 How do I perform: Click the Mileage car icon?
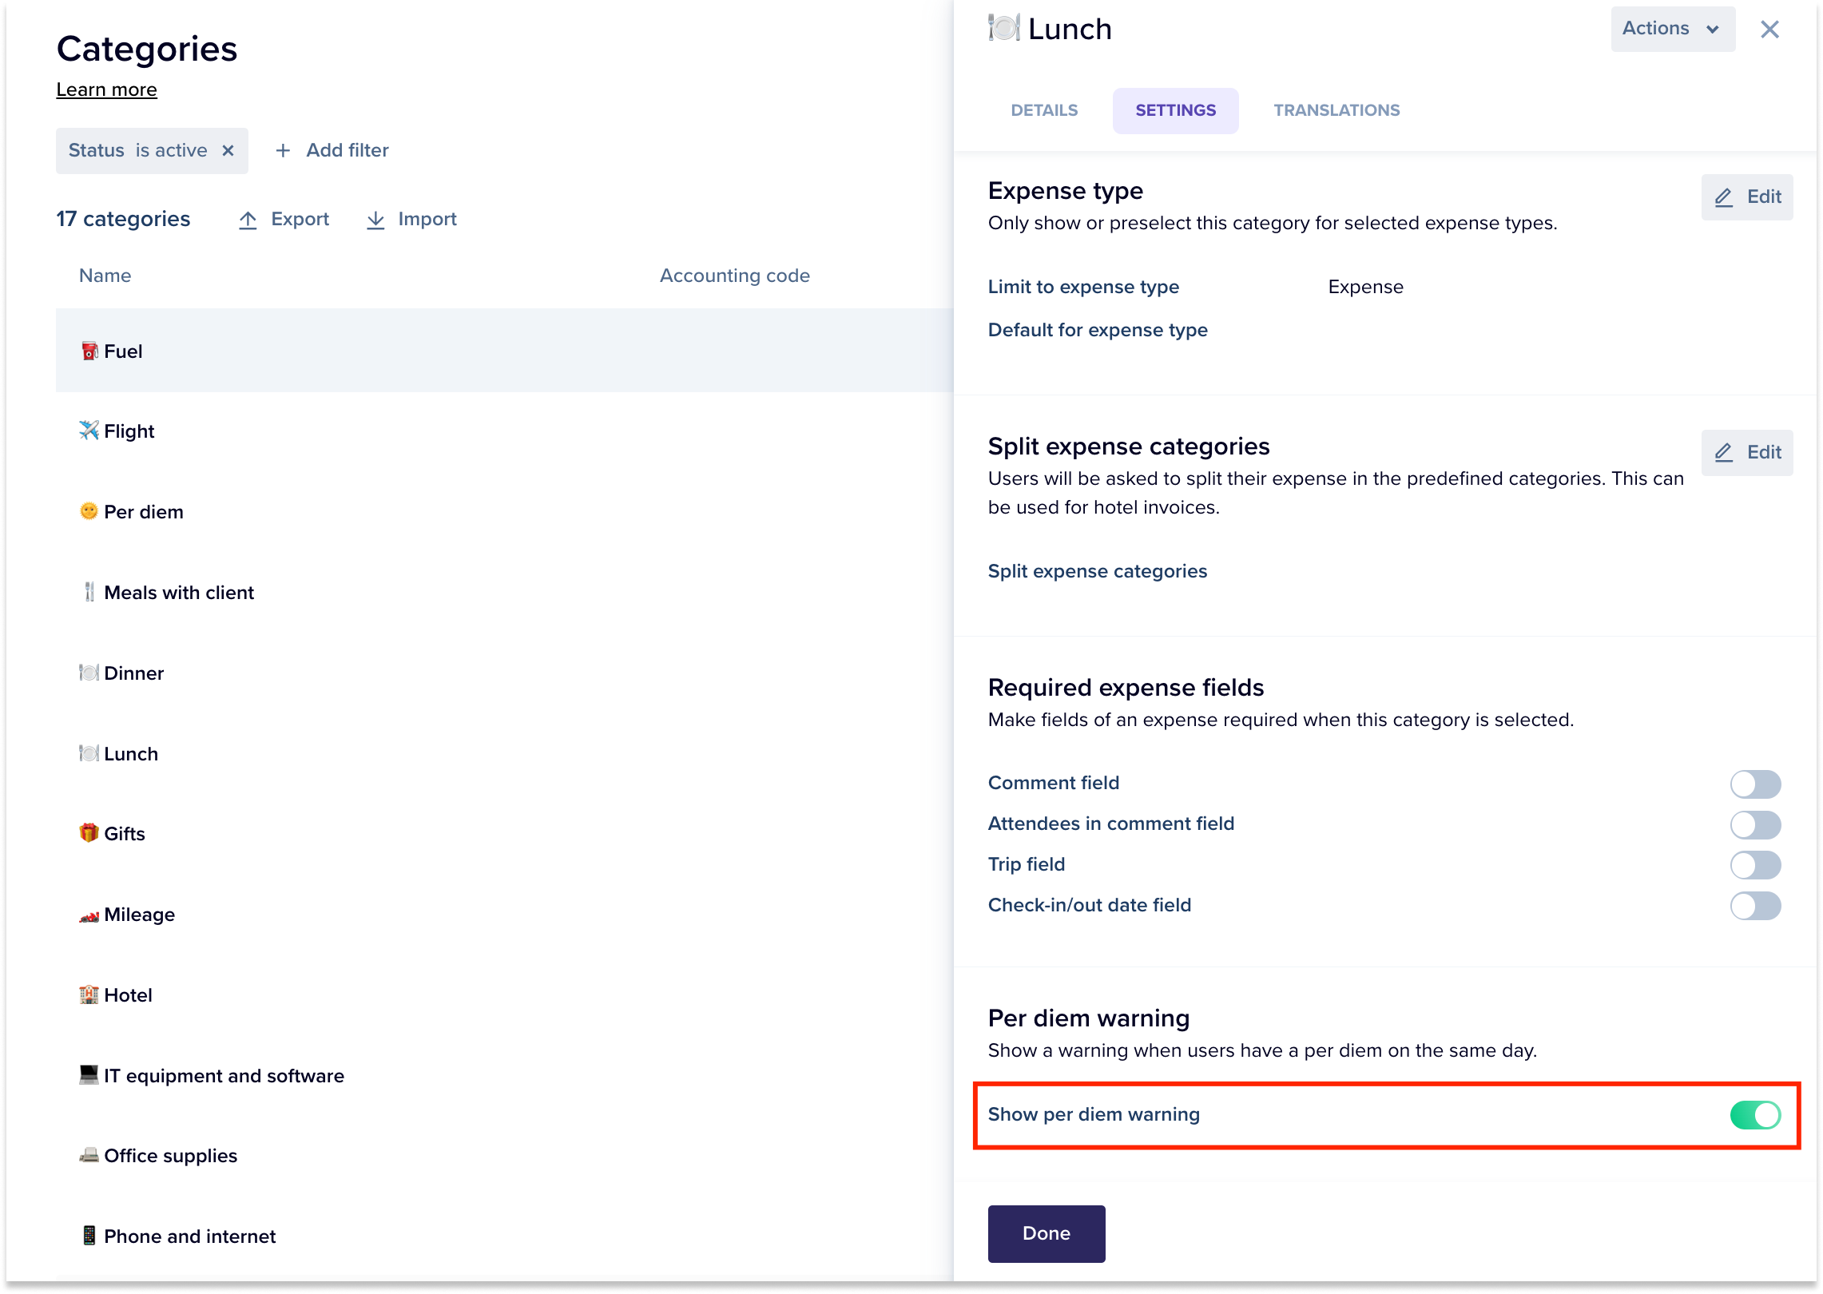tap(89, 915)
